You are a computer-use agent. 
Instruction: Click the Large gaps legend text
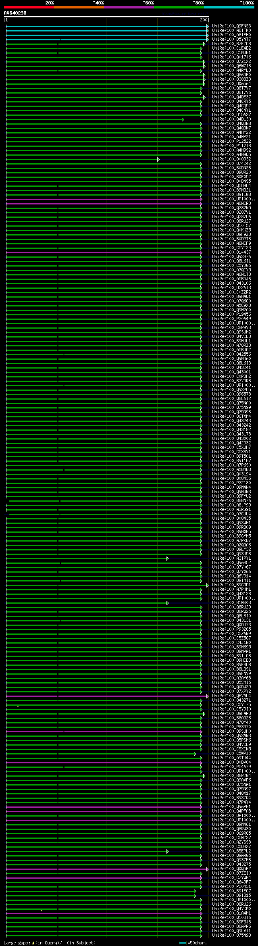point(50,943)
